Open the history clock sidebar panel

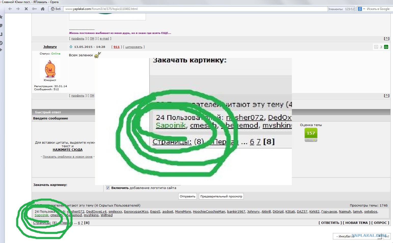pyautogui.click(x=1, y=43)
